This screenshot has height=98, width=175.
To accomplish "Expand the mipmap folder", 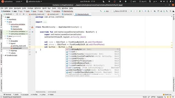I will tap(7, 51).
